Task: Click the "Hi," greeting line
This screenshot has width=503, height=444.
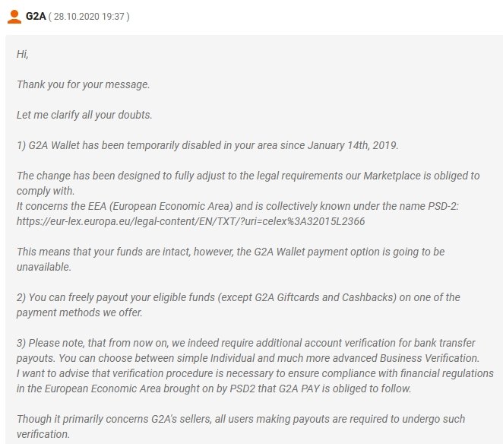Action: (23, 54)
